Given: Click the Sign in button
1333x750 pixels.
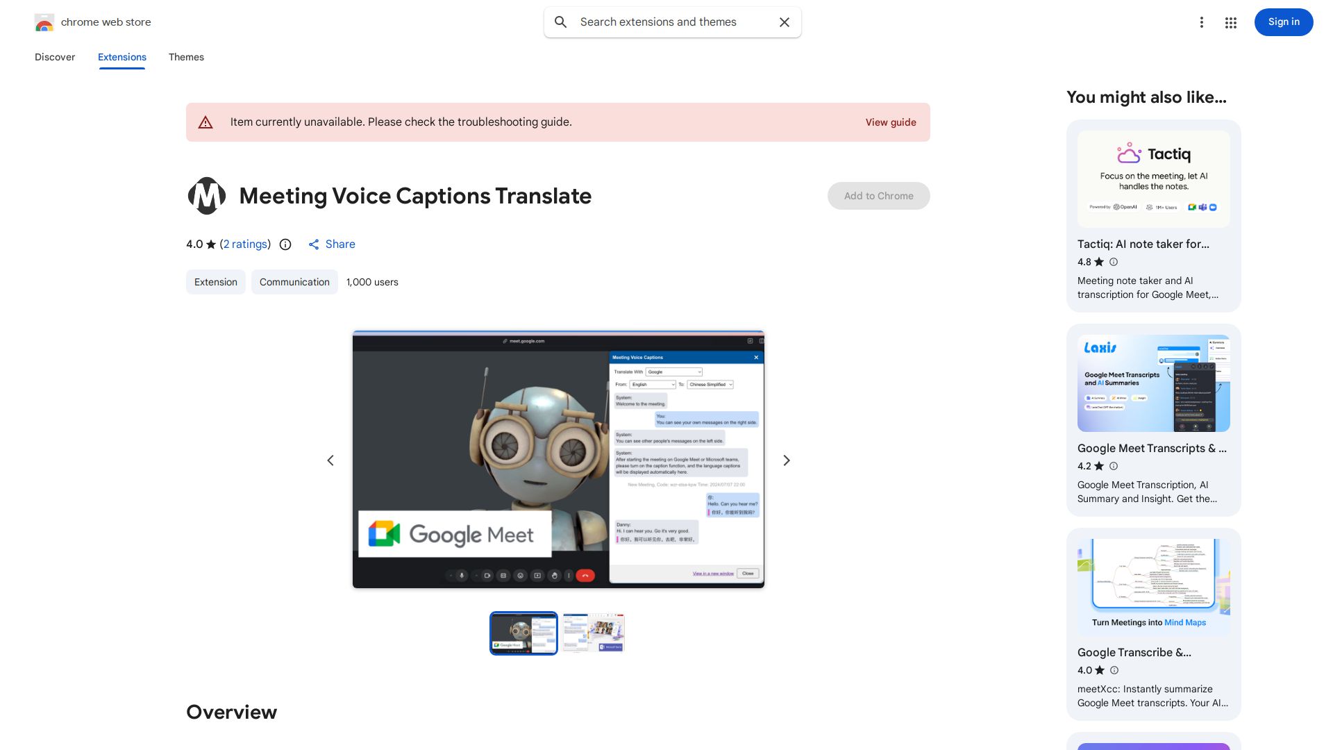Looking at the screenshot, I should [x=1283, y=22].
